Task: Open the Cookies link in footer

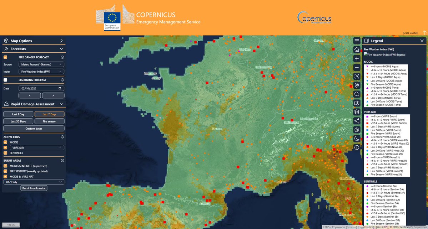Action: pyautogui.click(x=352, y=227)
